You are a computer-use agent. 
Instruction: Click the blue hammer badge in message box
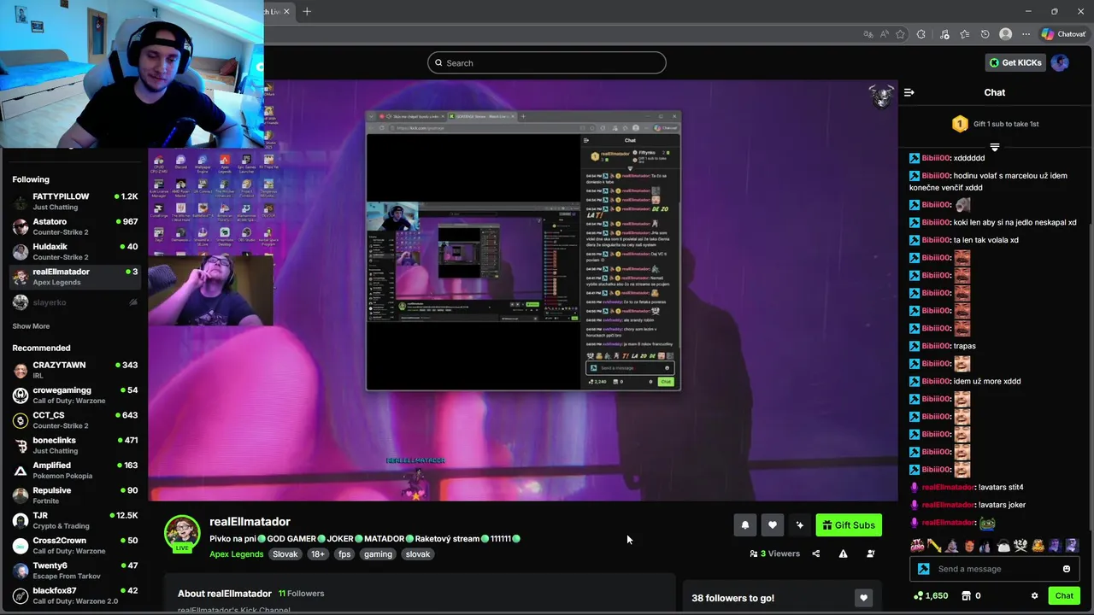coord(923,569)
